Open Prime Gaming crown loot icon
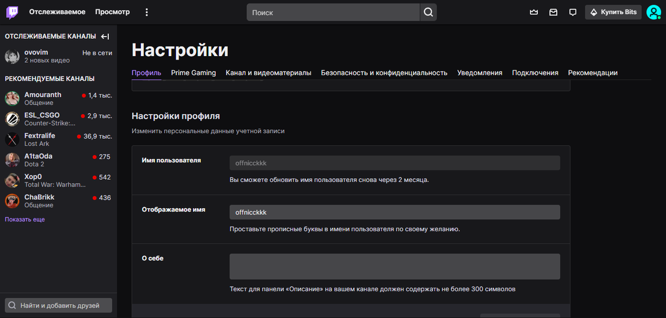 click(534, 12)
